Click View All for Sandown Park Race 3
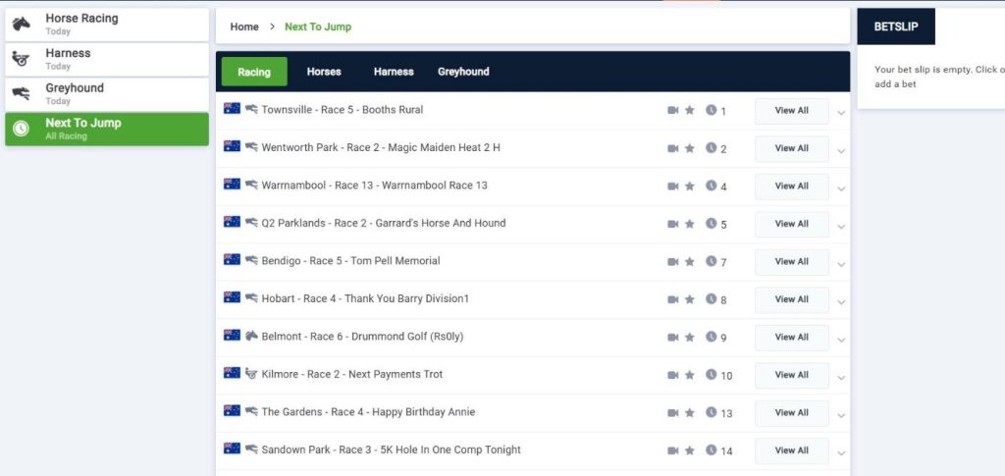Image resolution: width=1005 pixels, height=476 pixels. coord(792,450)
